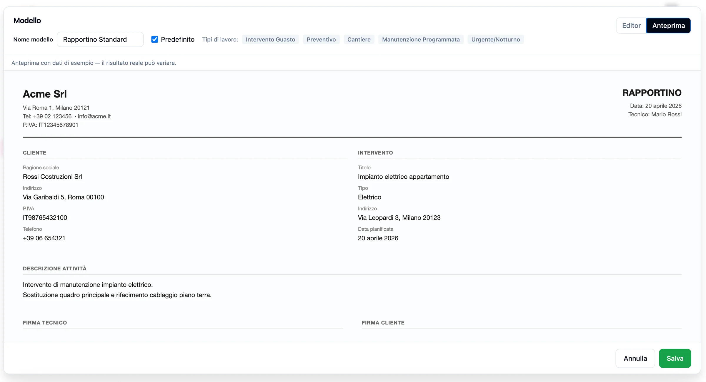Click the text 'Via Roma 1, Milano 20121'
Viewport: 706px width, 382px height.
click(x=56, y=108)
